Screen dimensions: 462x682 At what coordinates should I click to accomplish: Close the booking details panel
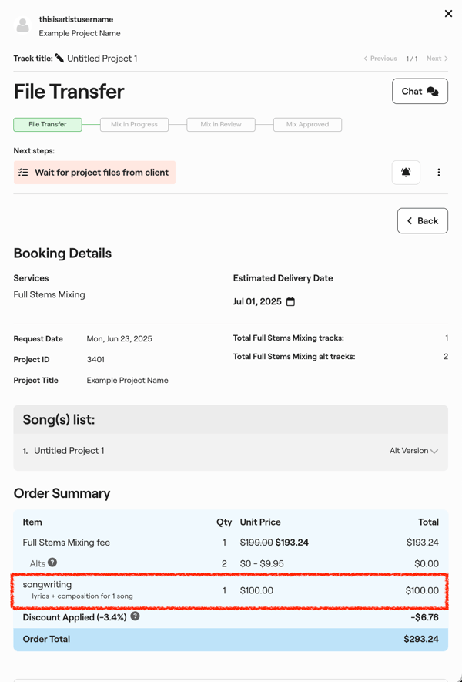point(448,13)
